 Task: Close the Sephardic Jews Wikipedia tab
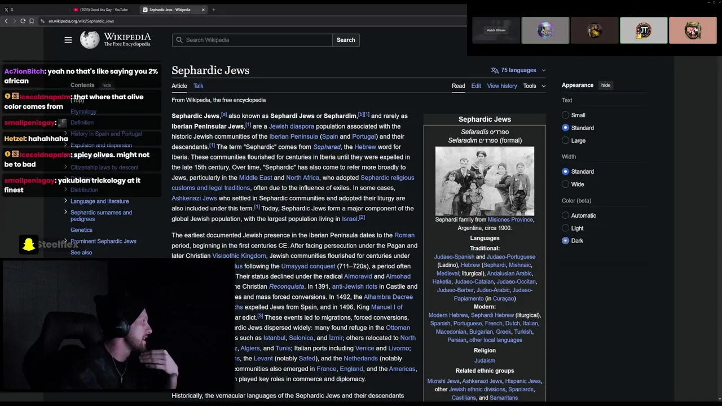[x=203, y=10]
